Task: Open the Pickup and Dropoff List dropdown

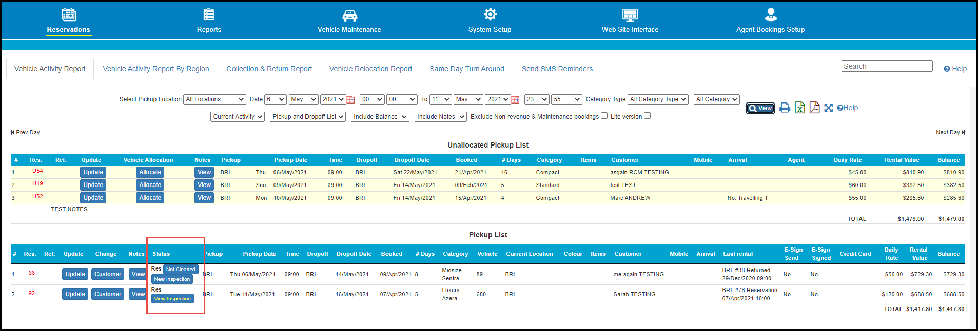Action: point(308,117)
